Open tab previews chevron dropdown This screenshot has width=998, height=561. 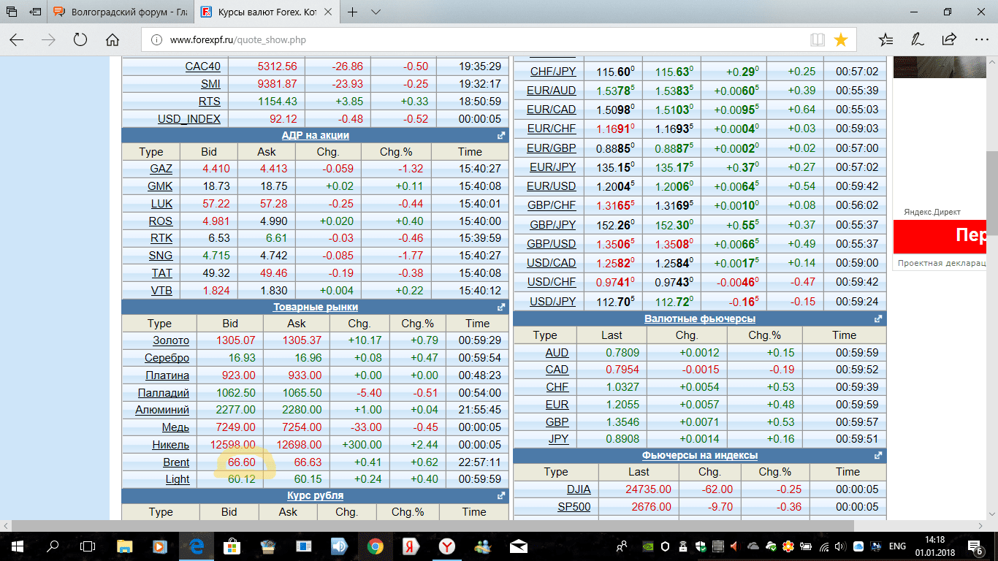click(376, 12)
